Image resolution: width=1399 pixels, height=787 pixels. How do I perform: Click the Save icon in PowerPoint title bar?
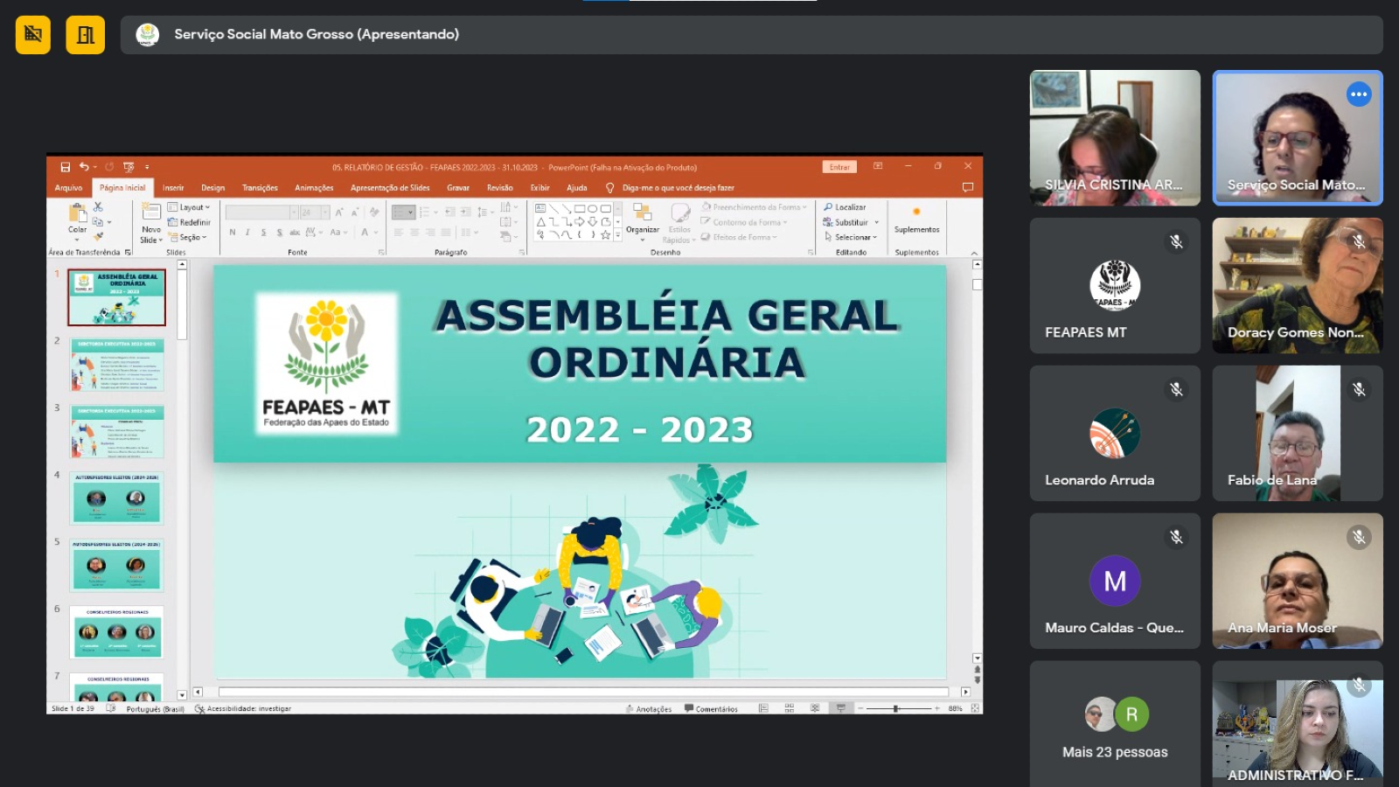pos(65,167)
